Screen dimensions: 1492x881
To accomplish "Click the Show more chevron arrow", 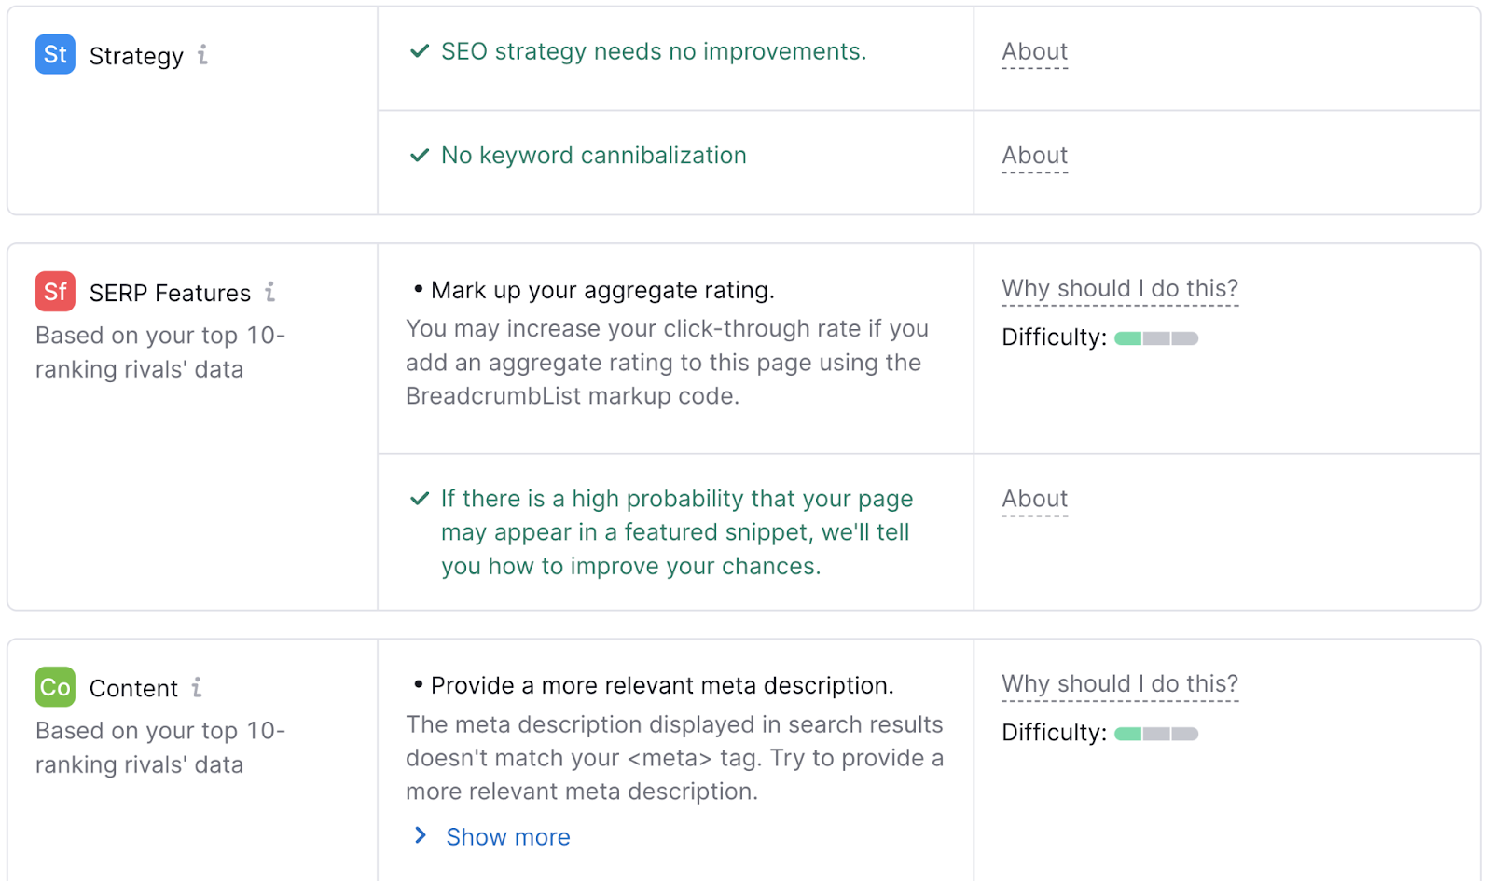I will click(420, 835).
